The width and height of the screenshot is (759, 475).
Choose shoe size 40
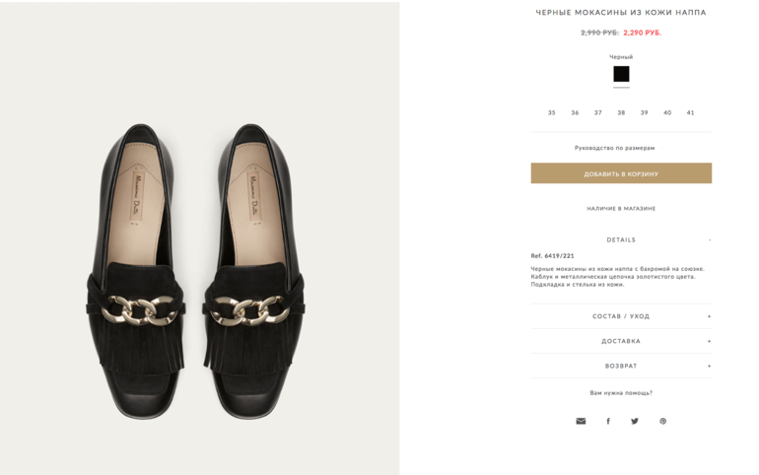pos(667,112)
